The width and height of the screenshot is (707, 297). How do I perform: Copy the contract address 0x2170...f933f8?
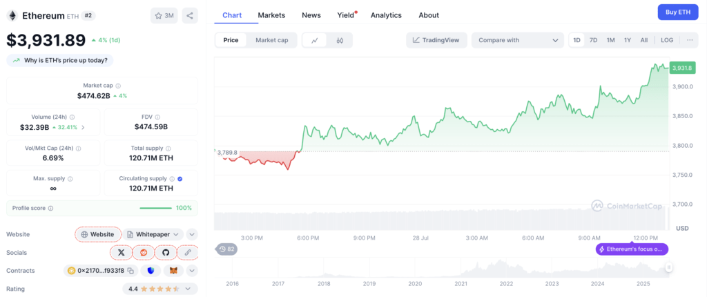pos(130,271)
